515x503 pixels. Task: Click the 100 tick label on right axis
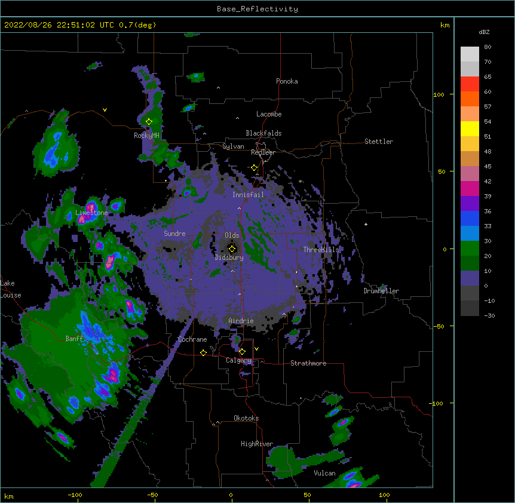click(x=439, y=94)
